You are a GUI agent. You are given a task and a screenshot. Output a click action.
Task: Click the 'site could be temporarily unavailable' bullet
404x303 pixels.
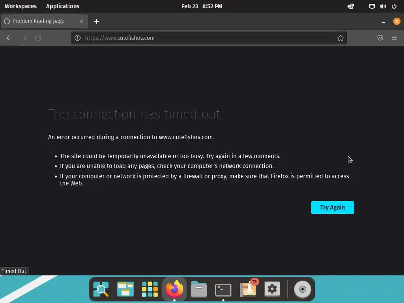point(170,156)
